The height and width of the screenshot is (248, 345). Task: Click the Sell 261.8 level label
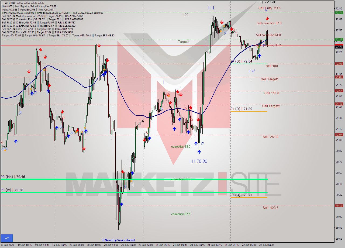[271, 137]
